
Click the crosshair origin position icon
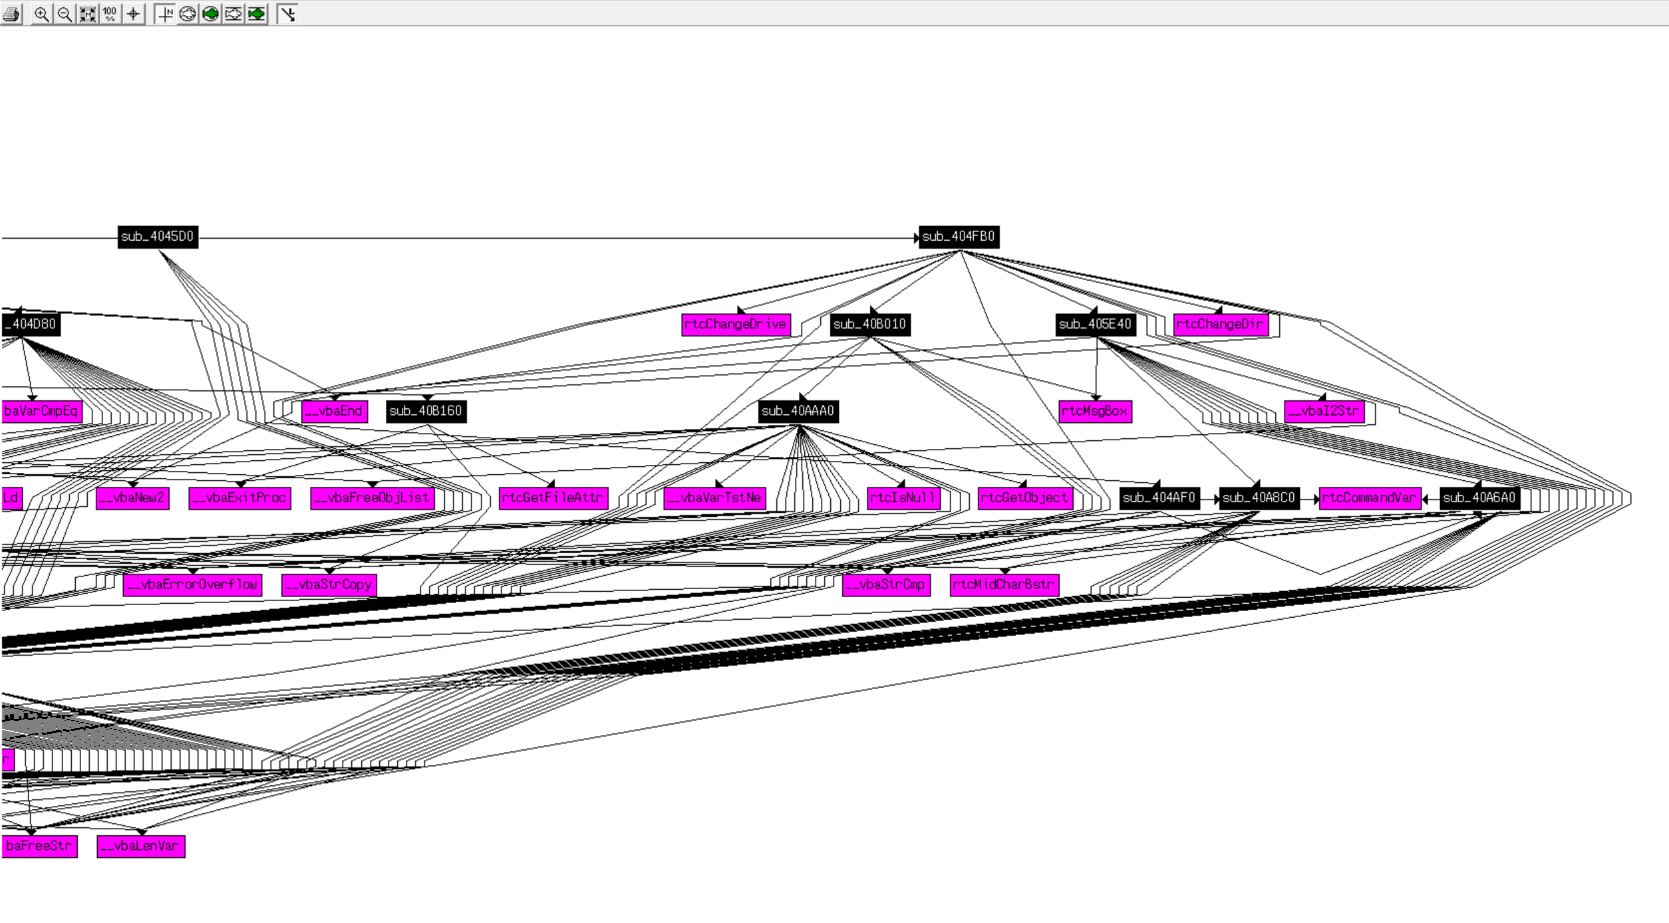coord(134,14)
